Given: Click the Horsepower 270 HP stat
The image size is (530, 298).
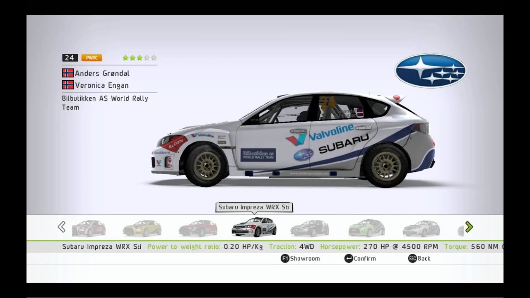Looking at the screenshot, I should click(x=379, y=247).
